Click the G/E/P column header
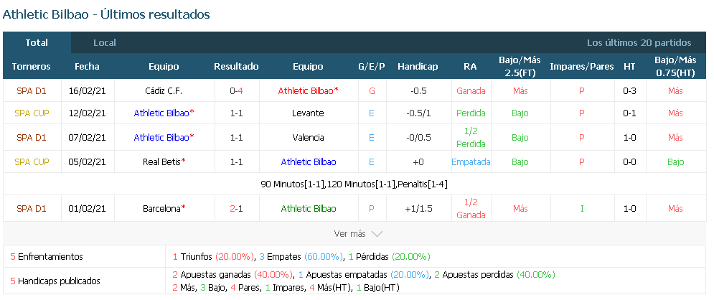Viewport: 714px width, 300px height. [x=372, y=67]
